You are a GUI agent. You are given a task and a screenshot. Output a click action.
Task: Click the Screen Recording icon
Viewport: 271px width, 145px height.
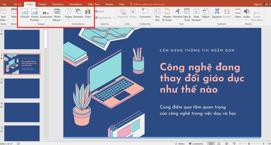coord(257,11)
